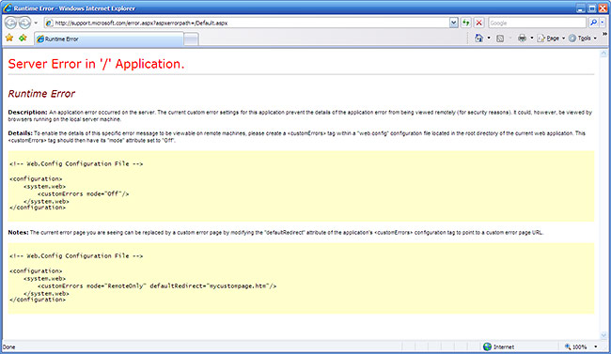The image size is (611, 354).
Task: Click the magnifier Search button
Action: [593, 23]
